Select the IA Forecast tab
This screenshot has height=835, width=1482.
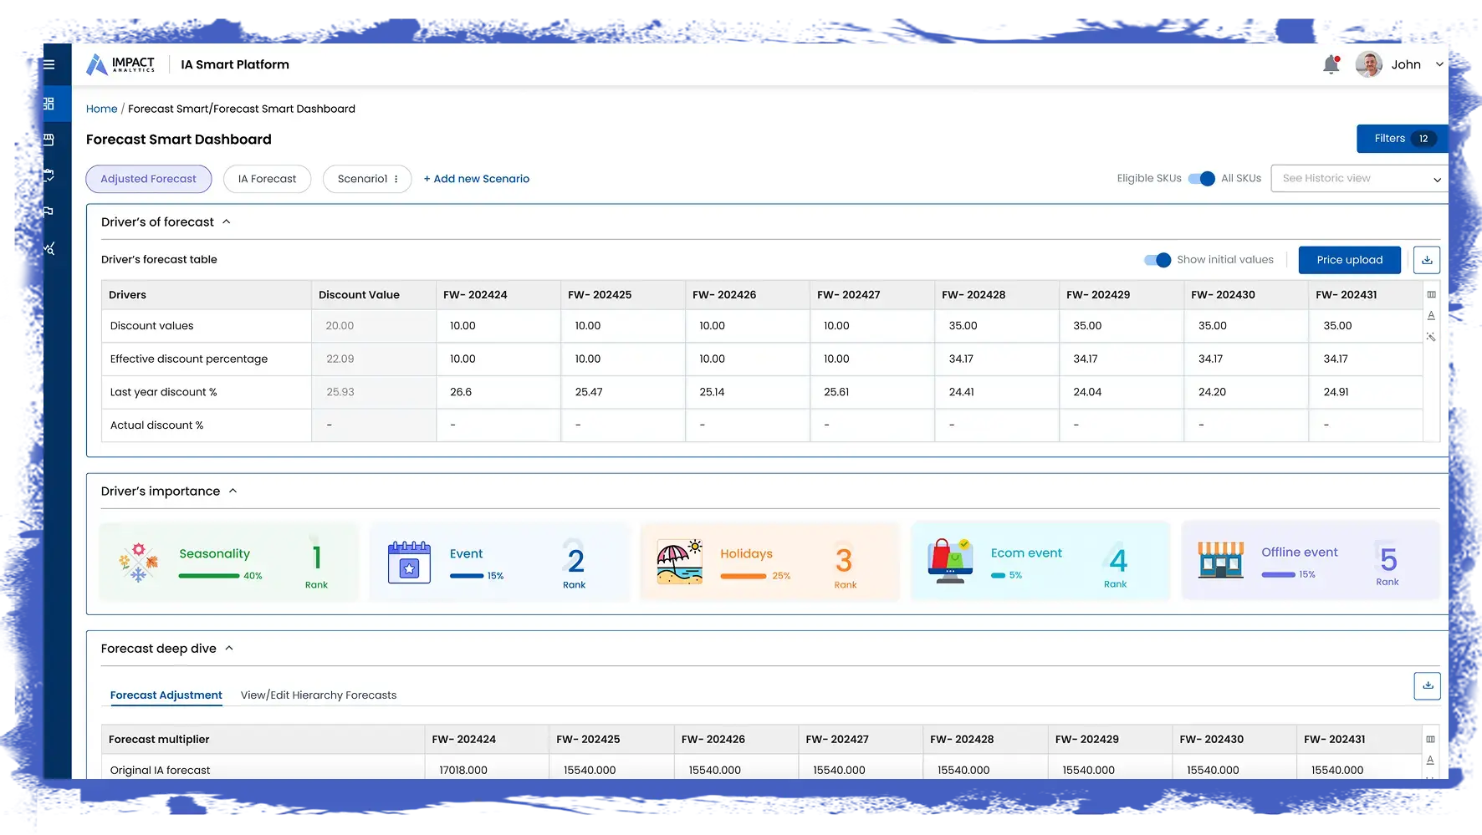pos(268,179)
